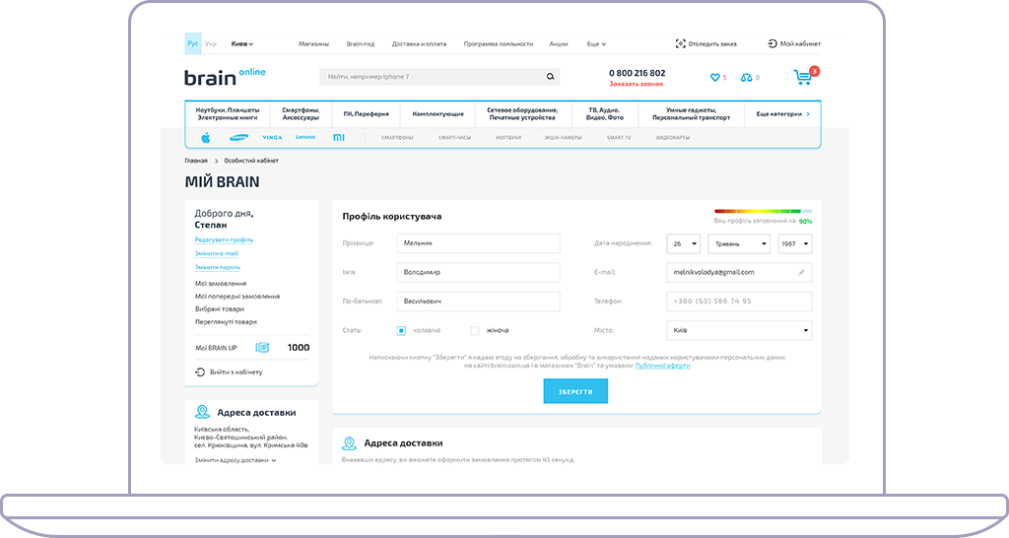Click the Samsung brand logo
The height and width of the screenshot is (538, 1009).
tap(238, 138)
